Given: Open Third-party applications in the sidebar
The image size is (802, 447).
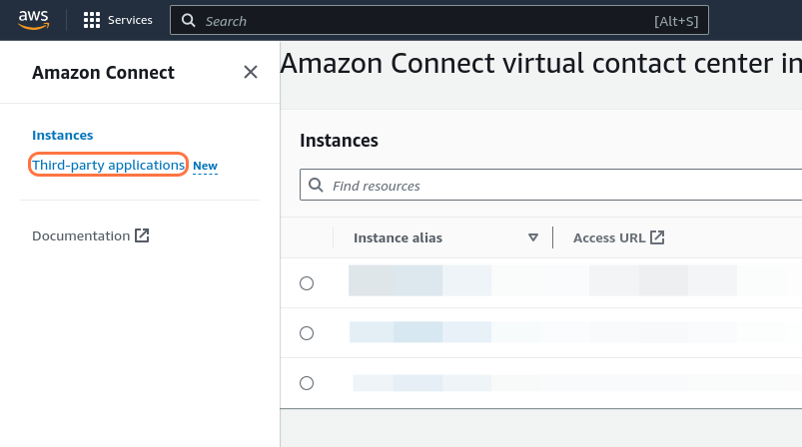Looking at the screenshot, I should pyautogui.click(x=108, y=165).
